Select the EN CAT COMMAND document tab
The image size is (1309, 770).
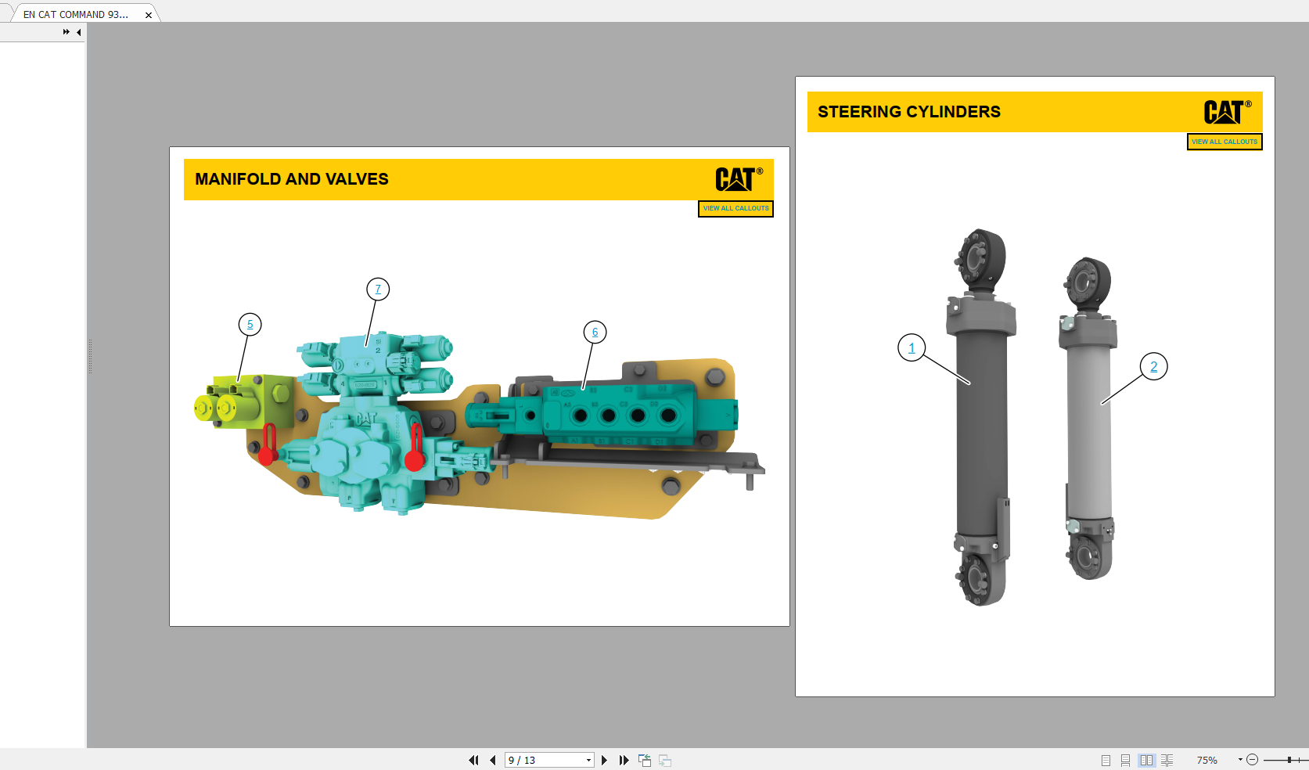(x=74, y=13)
